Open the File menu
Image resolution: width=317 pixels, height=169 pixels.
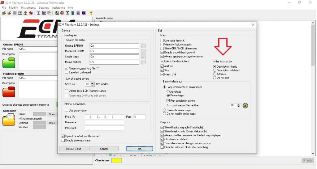[x=4, y=7]
